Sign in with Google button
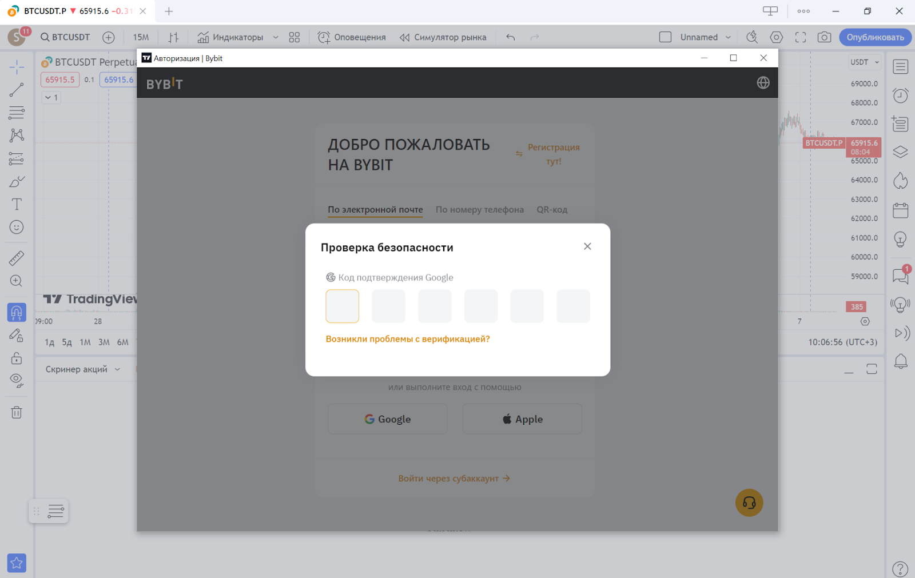The height and width of the screenshot is (578, 915). click(387, 419)
